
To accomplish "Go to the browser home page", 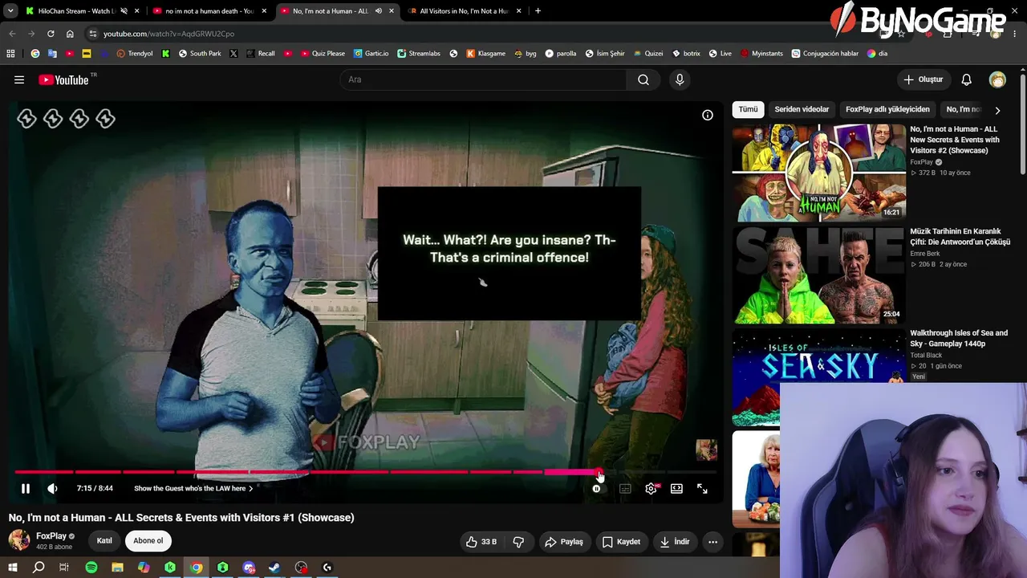I will pyautogui.click(x=70, y=34).
